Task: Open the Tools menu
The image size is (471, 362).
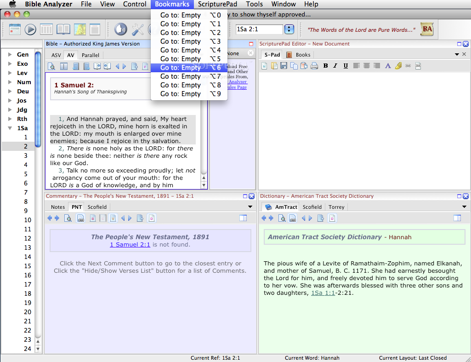Action: coord(254,4)
